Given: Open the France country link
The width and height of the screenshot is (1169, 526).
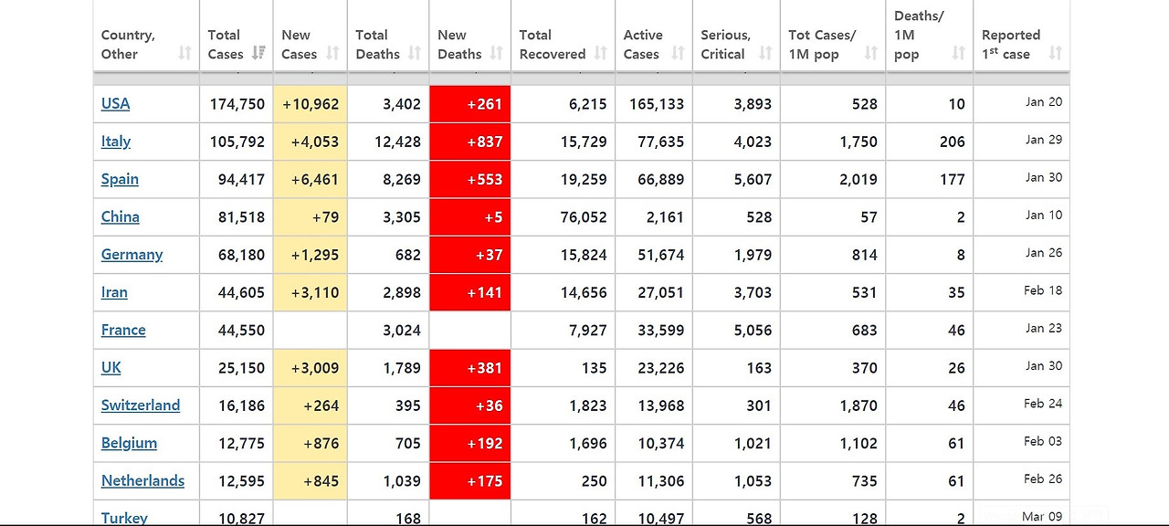Looking at the screenshot, I should point(123,330).
